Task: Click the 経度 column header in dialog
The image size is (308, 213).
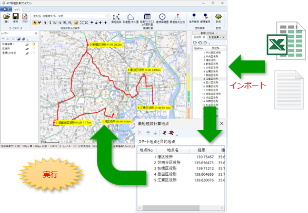Action: pyautogui.click(x=201, y=150)
